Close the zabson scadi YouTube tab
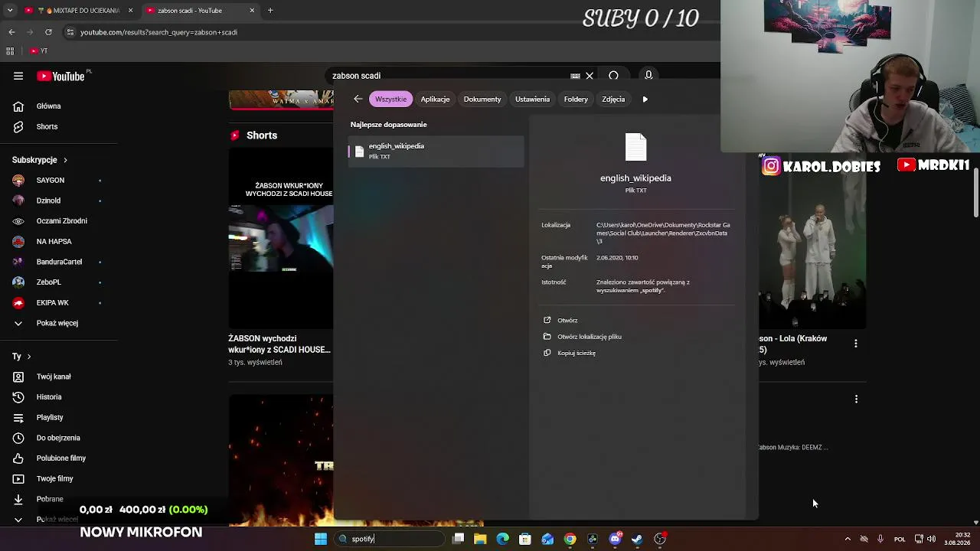Image resolution: width=980 pixels, height=551 pixels. [x=252, y=11]
